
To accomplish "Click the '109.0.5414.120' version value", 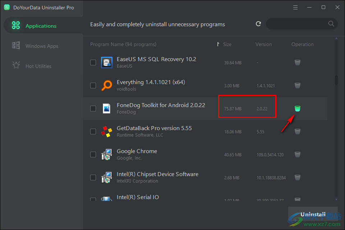I will tap(270, 155).
